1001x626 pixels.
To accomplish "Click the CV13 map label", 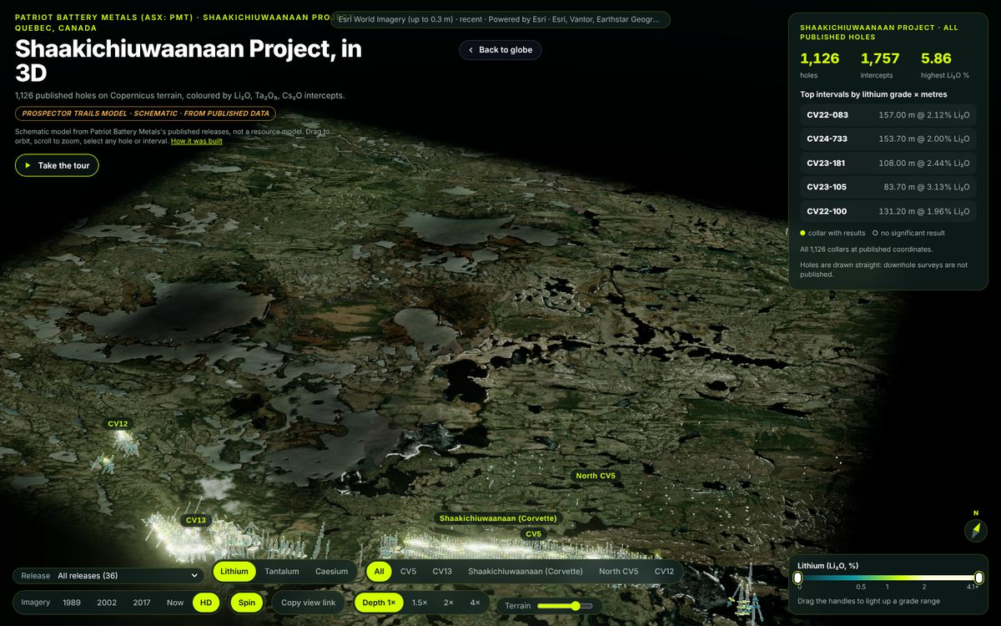I will coord(196,520).
